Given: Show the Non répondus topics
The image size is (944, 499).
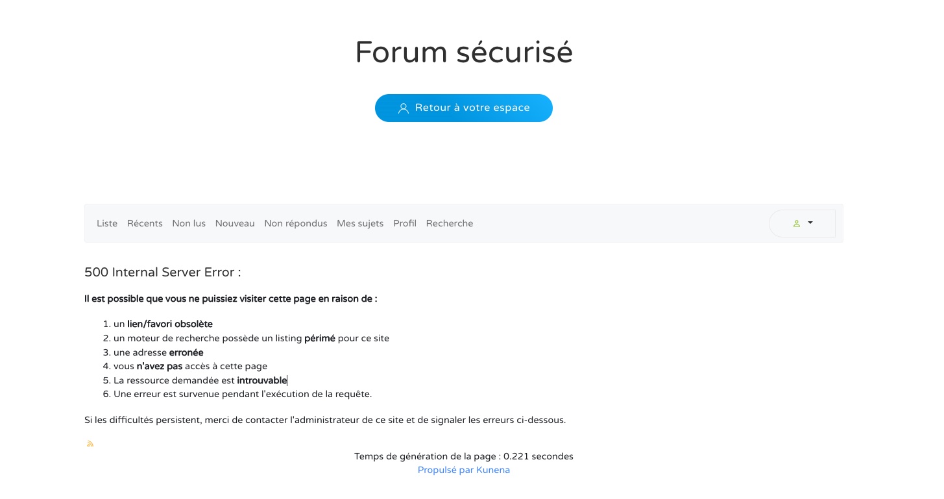Looking at the screenshot, I should coord(296,223).
